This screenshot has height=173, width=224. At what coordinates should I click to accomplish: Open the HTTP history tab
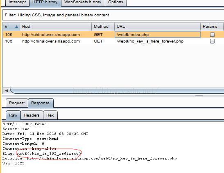pyautogui.click(x=45, y=2)
